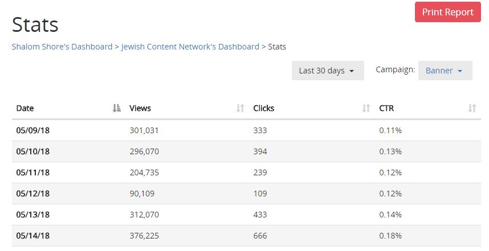Select the 05/10/18 date cell
Viewport: 489px width, 251px height.
[x=32, y=151]
